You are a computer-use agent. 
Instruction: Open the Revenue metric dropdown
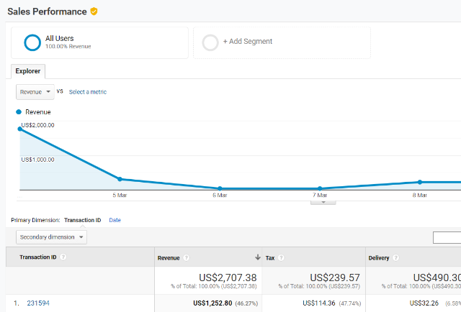coord(35,92)
